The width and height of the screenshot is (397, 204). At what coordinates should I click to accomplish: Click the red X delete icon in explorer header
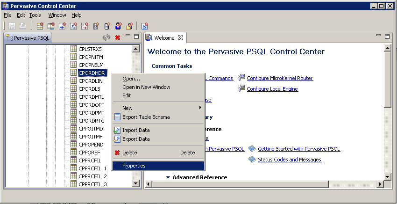tap(118, 37)
